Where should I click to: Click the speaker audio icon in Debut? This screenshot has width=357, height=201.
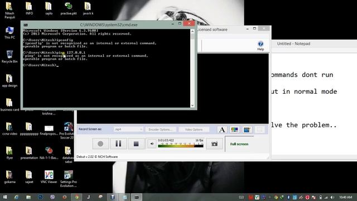pyautogui.click(x=152, y=144)
